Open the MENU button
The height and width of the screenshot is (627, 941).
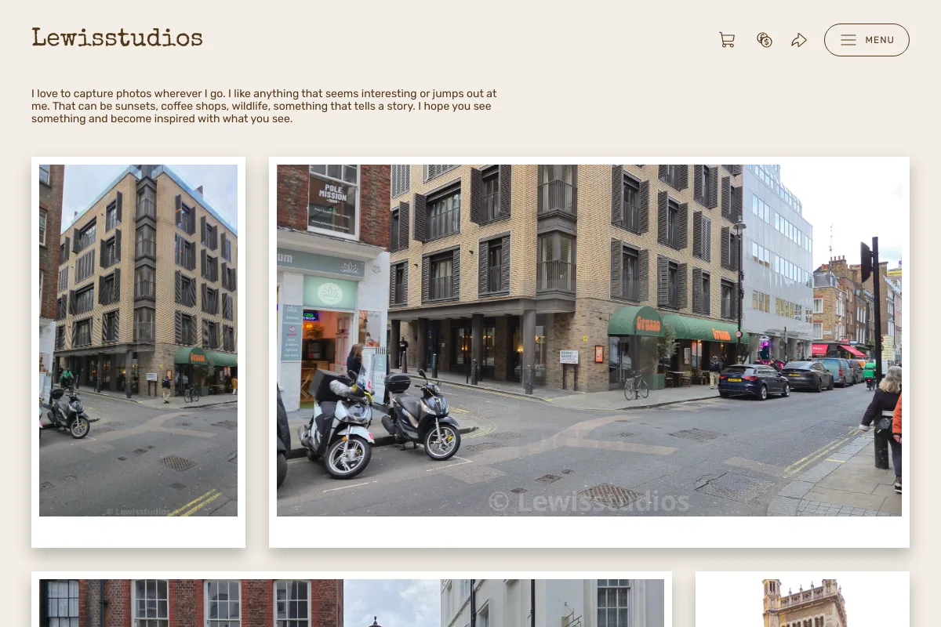coord(867,40)
